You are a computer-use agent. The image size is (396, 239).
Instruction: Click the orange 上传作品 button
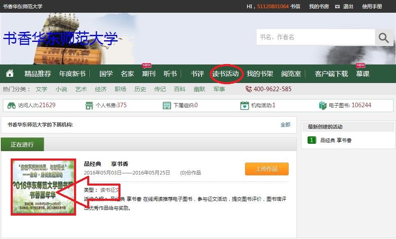[x=266, y=169]
